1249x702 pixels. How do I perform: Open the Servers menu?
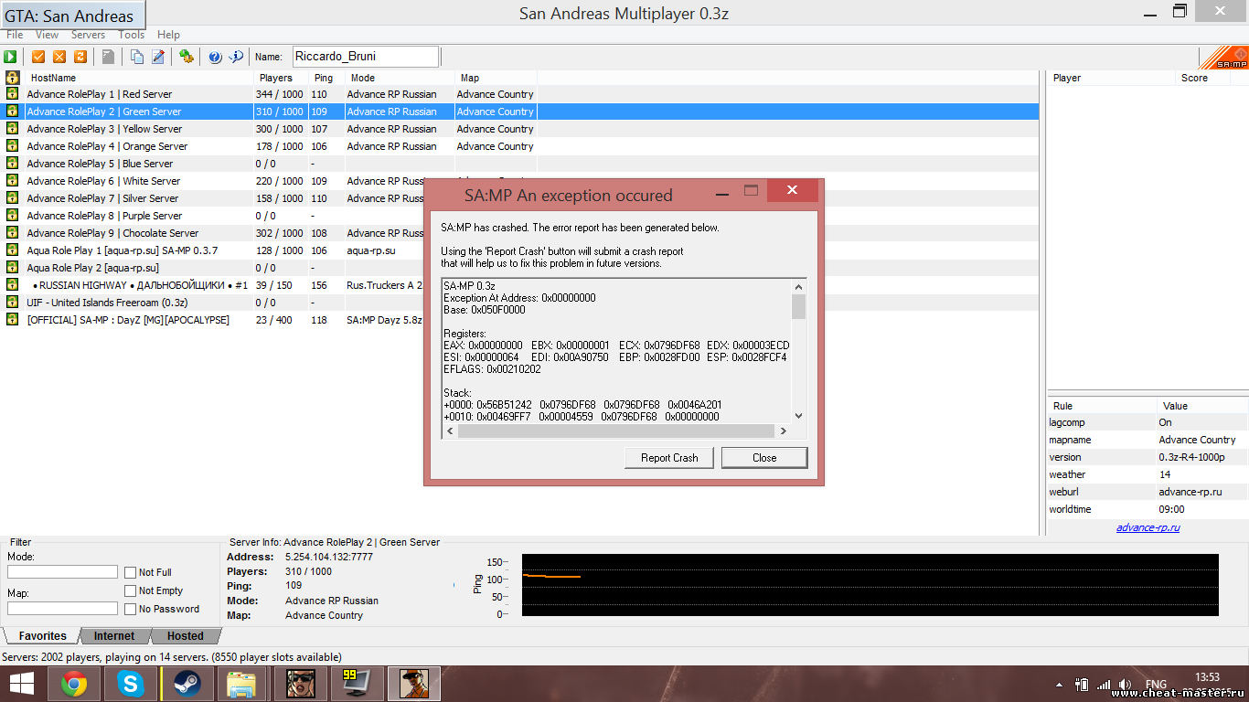(x=89, y=35)
